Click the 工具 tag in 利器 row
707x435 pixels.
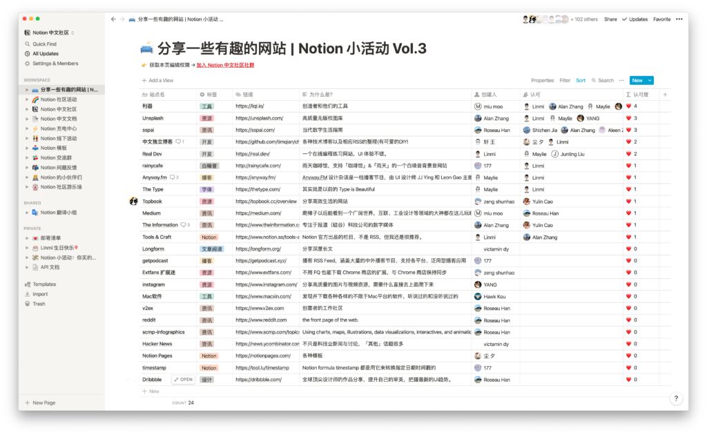click(207, 106)
